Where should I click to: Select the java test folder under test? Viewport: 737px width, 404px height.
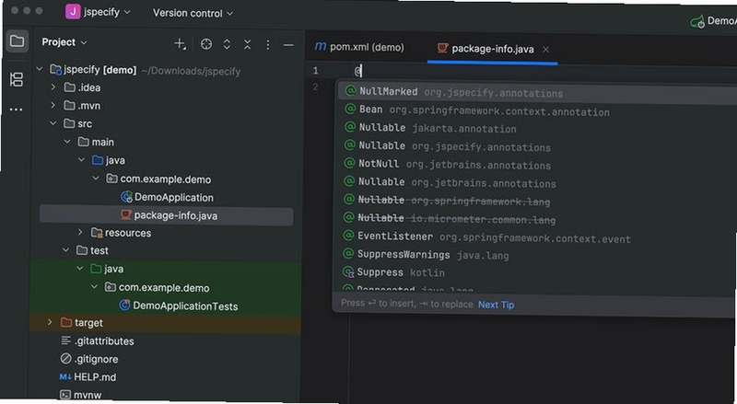click(x=107, y=269)
